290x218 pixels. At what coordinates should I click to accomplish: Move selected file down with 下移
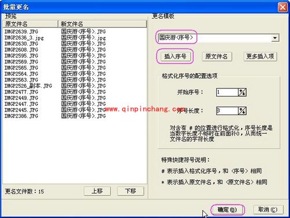130,191
